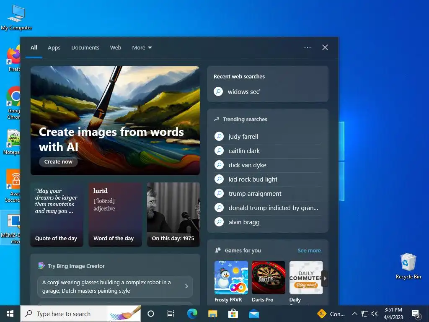Image resolution: width=429 pixels, height=322 pixels.
Task: Switch to the All search tab
Action: [x=34, y=48]
